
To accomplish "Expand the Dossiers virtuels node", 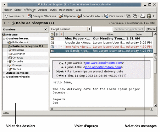I will [4, 77].
